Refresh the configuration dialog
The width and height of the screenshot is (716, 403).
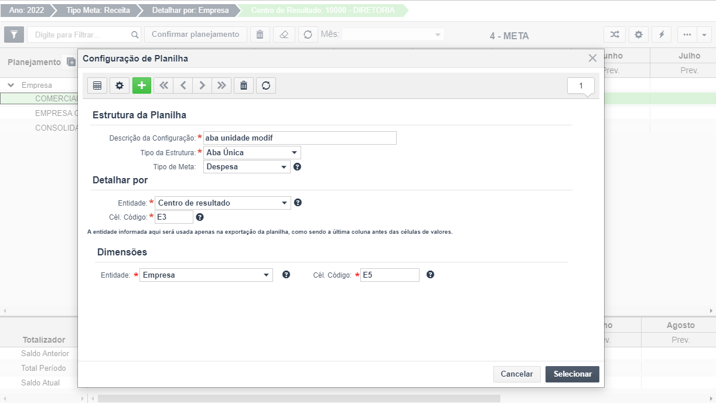click(266, 86)
